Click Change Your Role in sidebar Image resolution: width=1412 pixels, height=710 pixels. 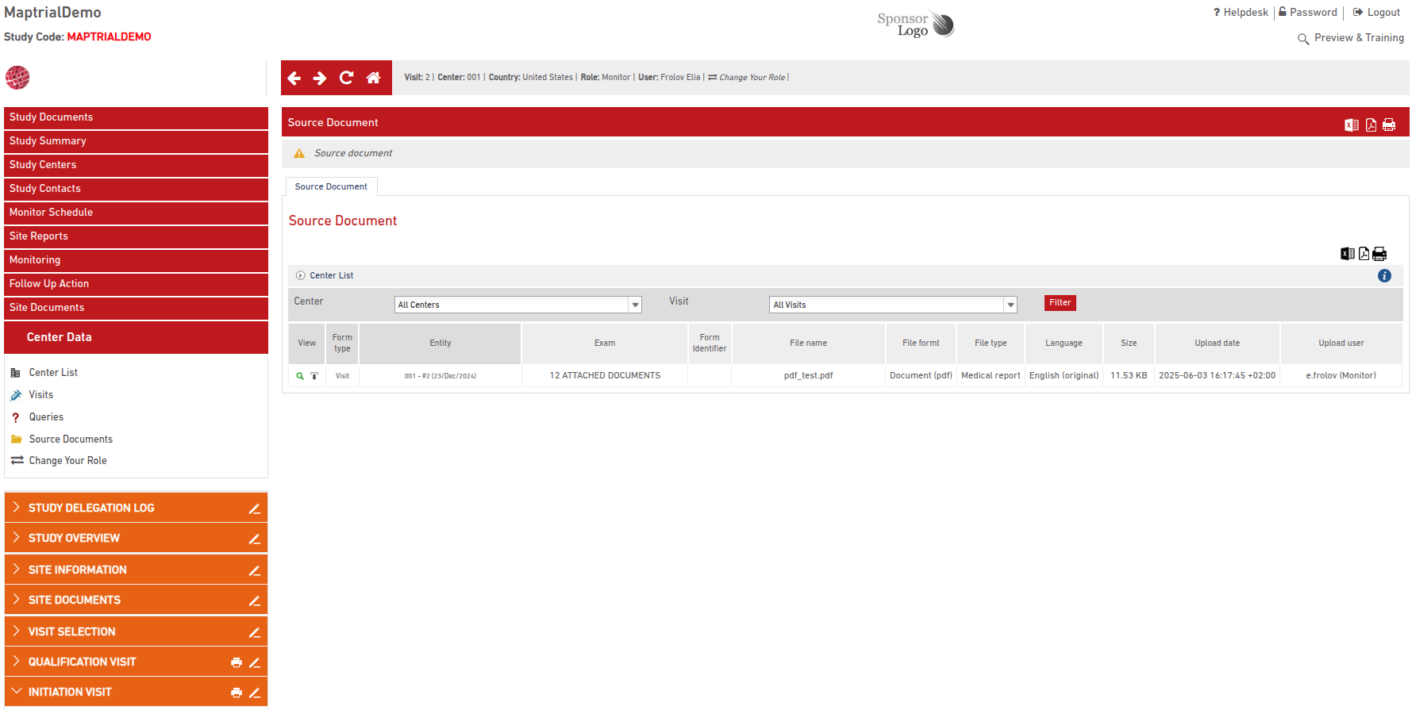pos(67,461)
